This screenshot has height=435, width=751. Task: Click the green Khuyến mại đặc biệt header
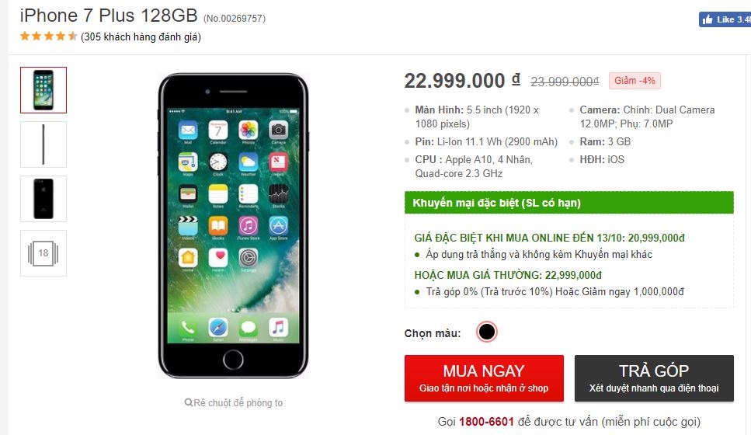pos(569,203)
